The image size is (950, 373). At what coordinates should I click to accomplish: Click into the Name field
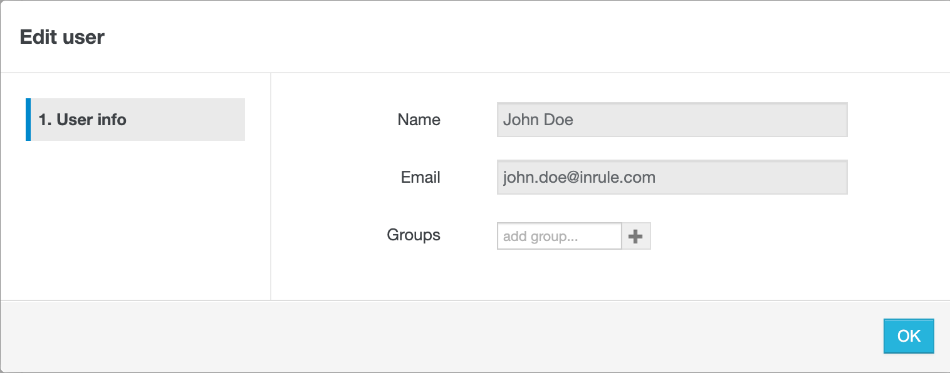(672, 120)
